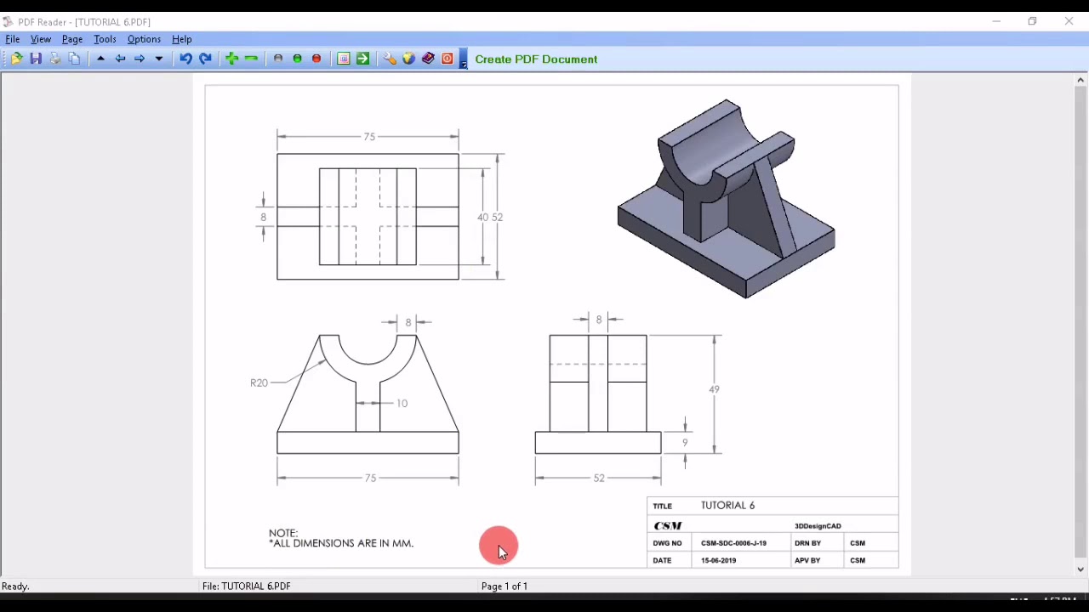Screen dimensions: 1089x612
Task: Click '15-06-2019' date text
Action: [719, 560]
